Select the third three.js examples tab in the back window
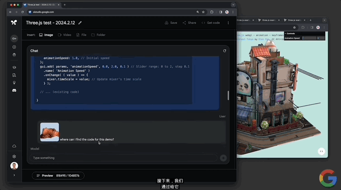The width and height of the screenshot is (341, 190). (x=294, y=20)
